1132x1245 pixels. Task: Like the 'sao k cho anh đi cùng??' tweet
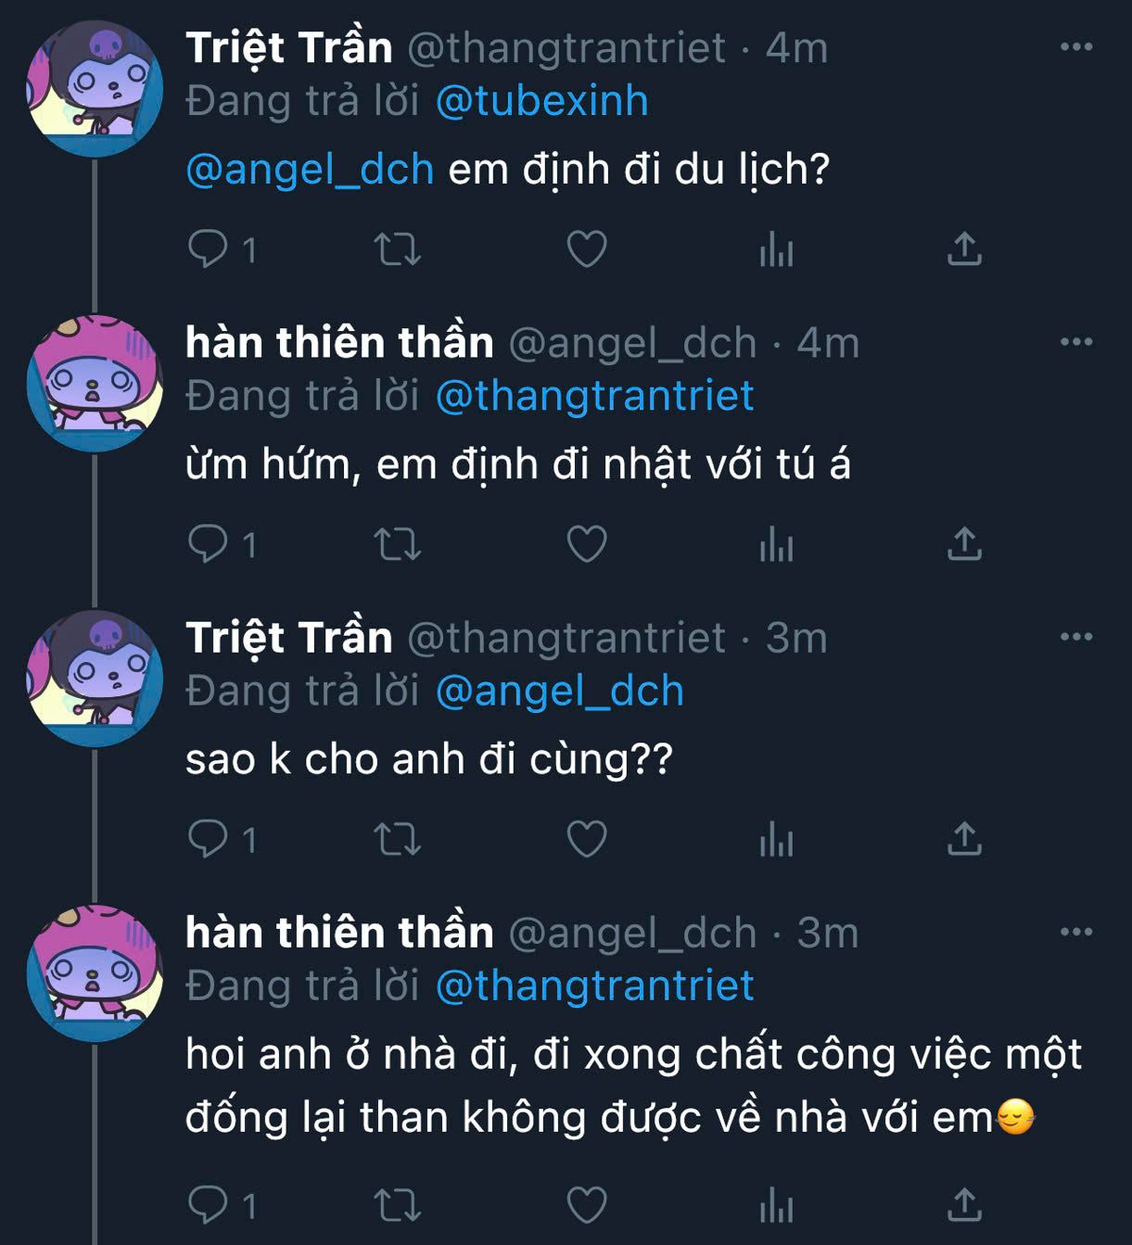(586, 839)
